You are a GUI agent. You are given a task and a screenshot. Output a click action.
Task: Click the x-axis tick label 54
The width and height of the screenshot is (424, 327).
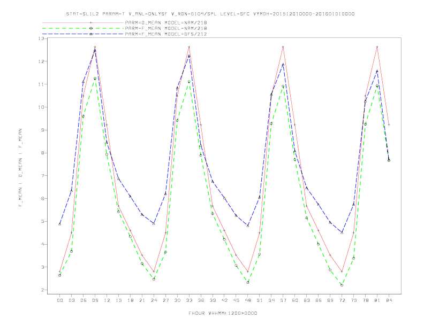(271, 300)
